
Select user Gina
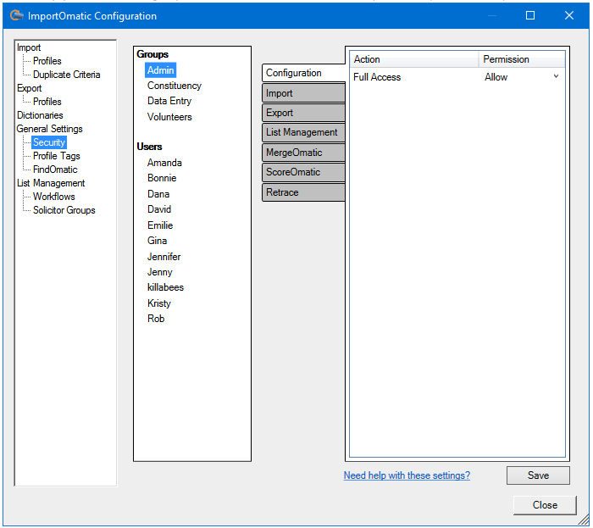point(157,241)
